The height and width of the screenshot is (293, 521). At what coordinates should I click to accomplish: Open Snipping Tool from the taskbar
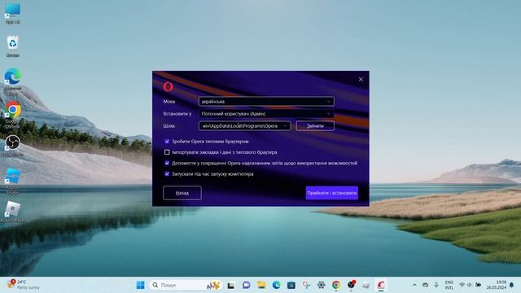click(x=306, y=285)
